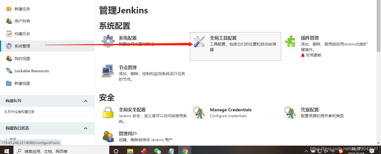Screen dimensions: 381x154
Task: Click the 凭据配置 keys icon
Action: point(290,113)
